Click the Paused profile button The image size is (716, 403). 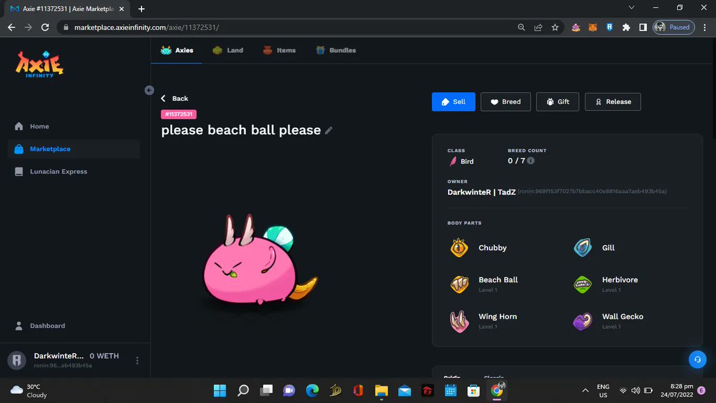(x=674, y=27)
